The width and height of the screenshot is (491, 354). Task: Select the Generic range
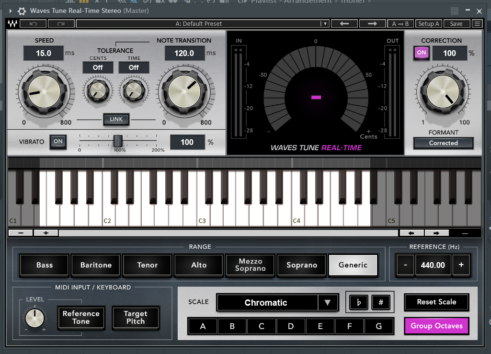(x=353, y=265)
